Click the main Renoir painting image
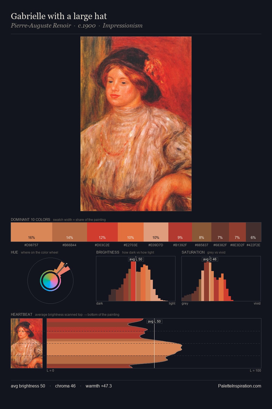 coord(136,124)
